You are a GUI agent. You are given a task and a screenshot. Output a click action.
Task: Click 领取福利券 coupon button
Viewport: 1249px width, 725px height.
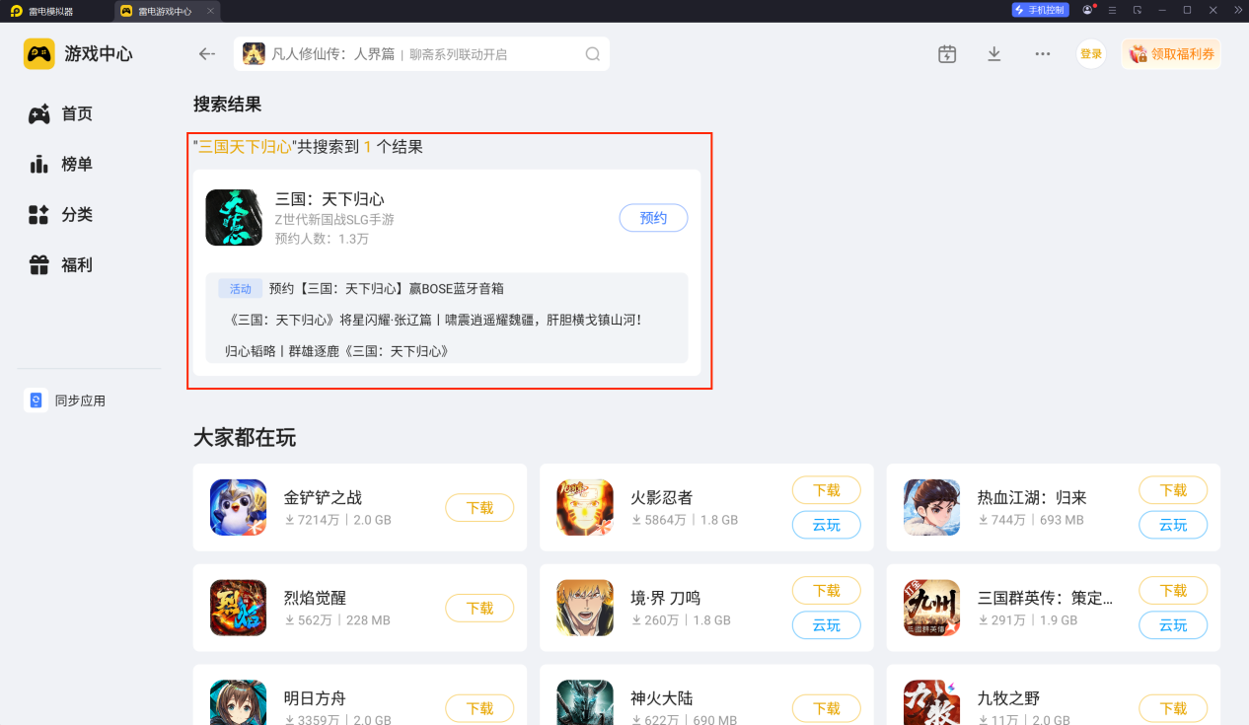1171,54
